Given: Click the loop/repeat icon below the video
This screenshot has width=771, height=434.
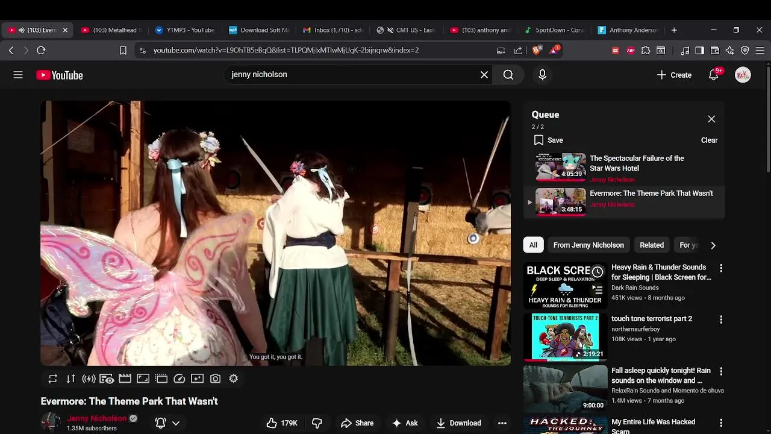Looking at the screenshot, I should point(53,379).
